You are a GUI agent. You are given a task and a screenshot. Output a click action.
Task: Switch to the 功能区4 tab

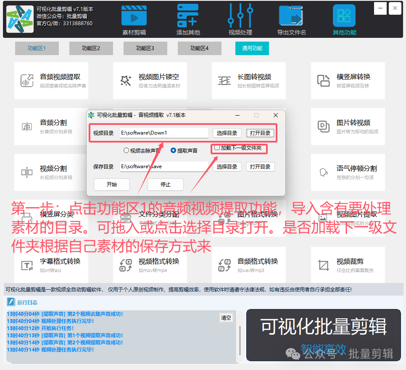pyautogui.click(x=199, y=48)
